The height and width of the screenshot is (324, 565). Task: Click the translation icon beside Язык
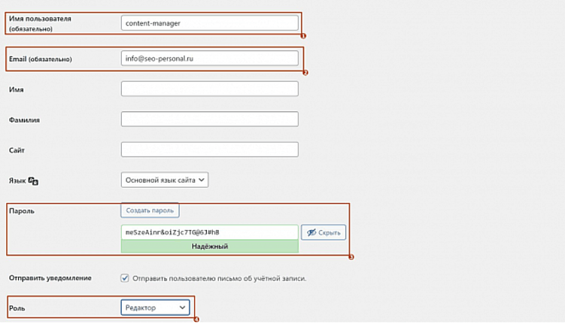coord(34,181)
